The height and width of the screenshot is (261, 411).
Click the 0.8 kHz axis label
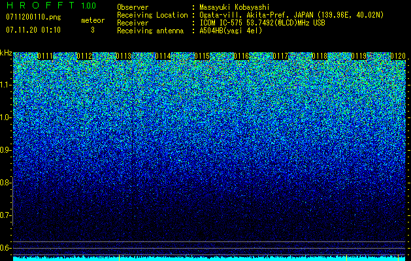[x=6, y=183]
